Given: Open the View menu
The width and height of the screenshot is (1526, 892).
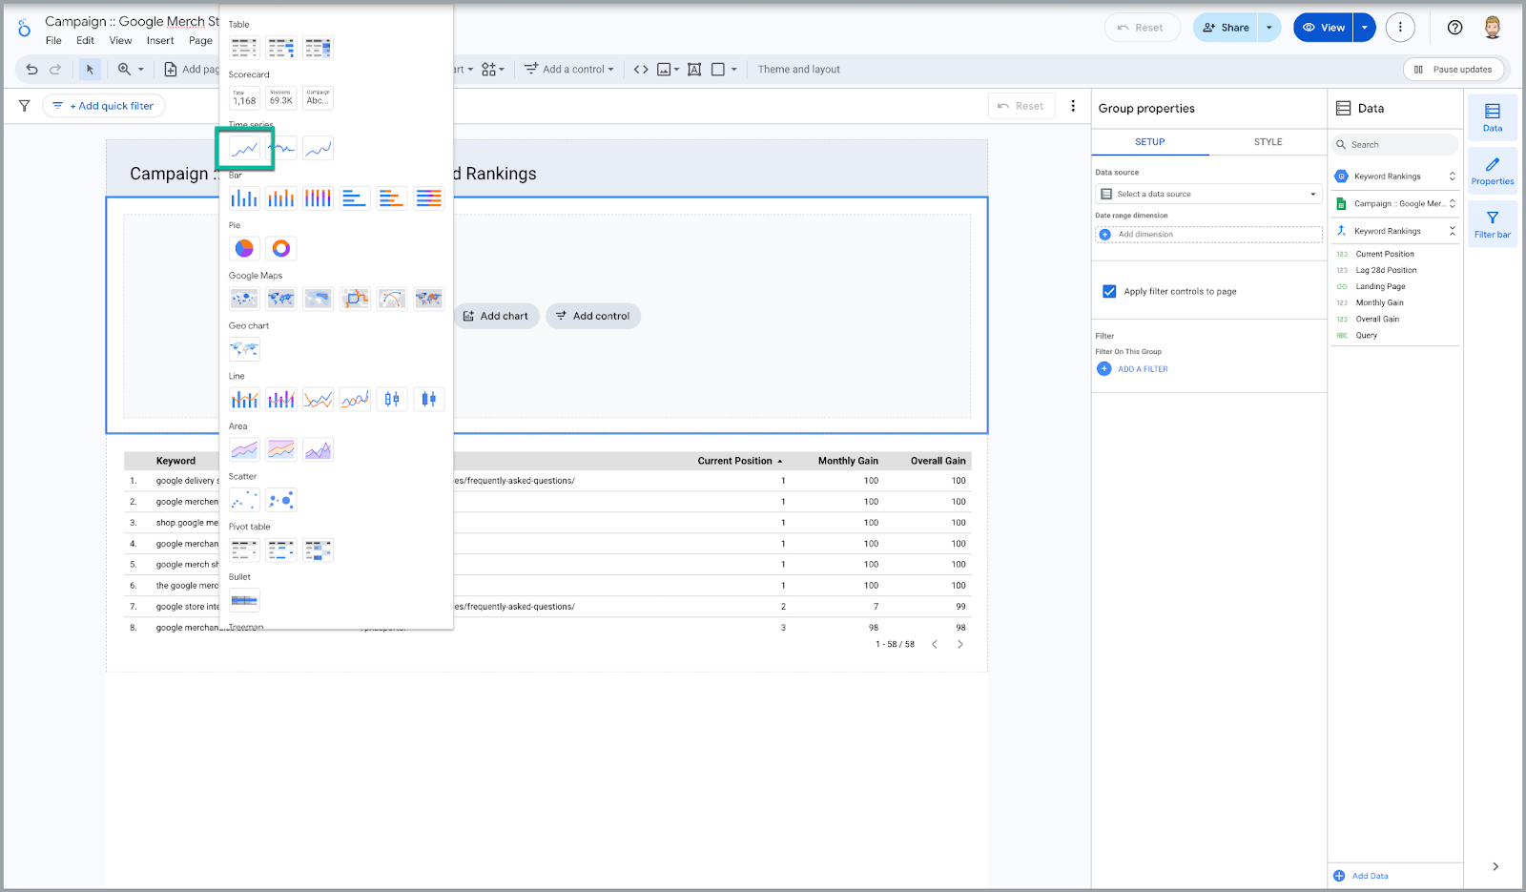Looking at the screenshot, I should [x=120, y=40].
